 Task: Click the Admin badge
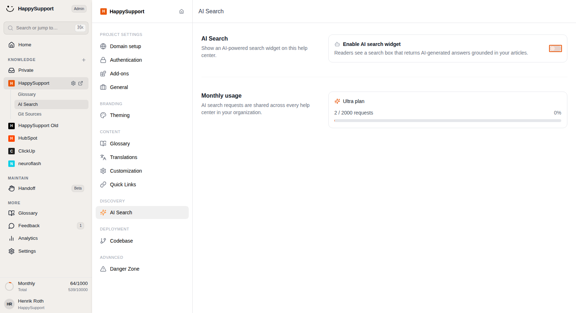point(79,9)
